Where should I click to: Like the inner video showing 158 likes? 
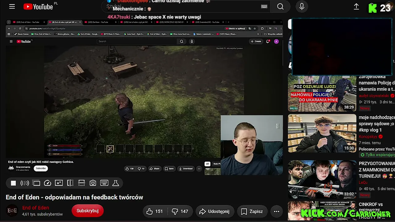click(129, 169)
